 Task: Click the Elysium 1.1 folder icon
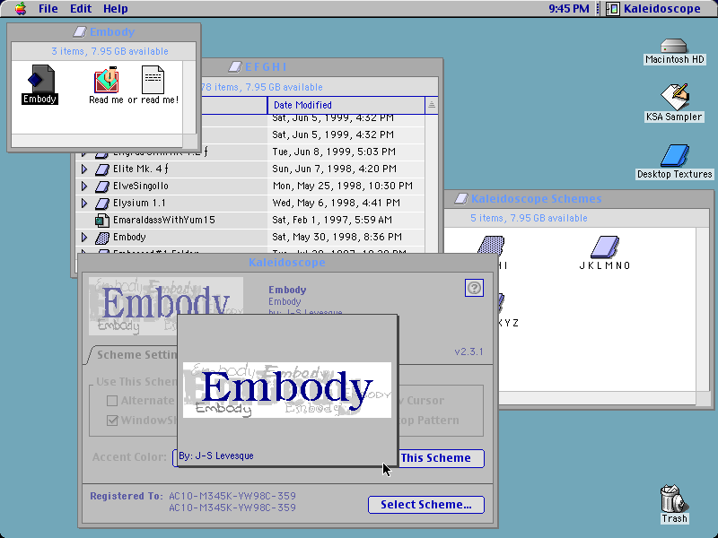point(102,204)
